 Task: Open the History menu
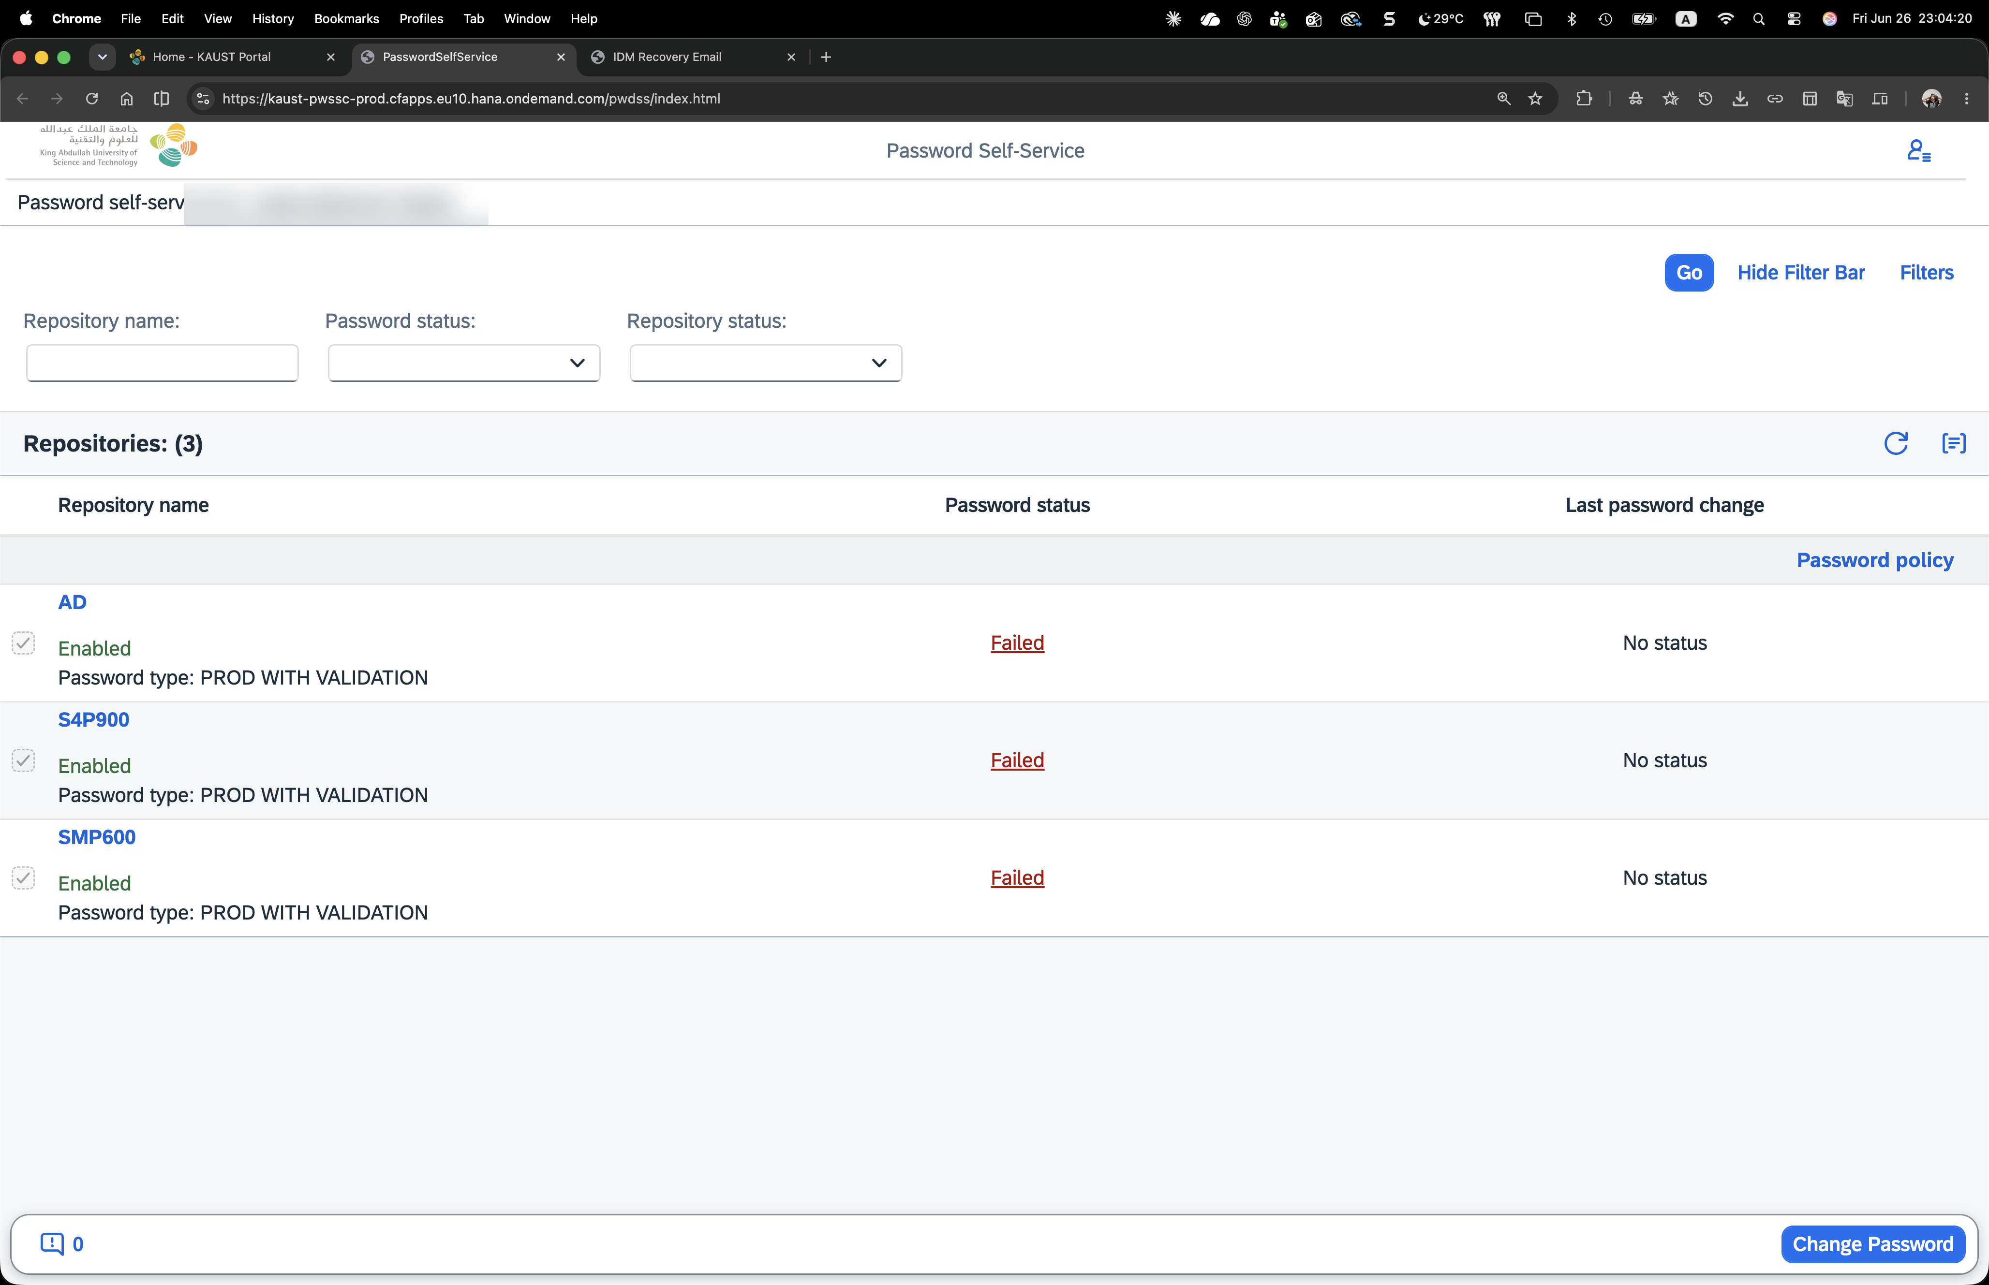tap(273, 18)
